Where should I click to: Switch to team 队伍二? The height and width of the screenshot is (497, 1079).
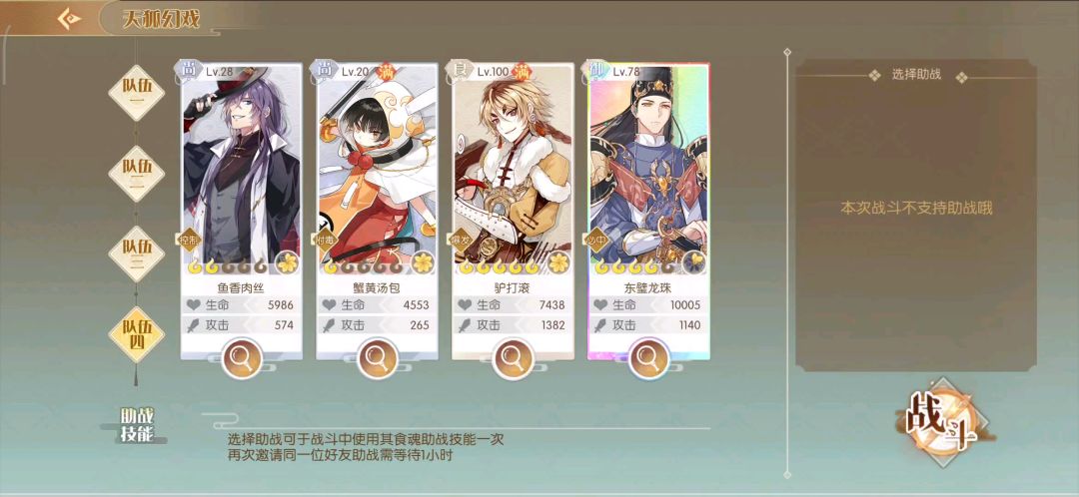tap(136, 174)
